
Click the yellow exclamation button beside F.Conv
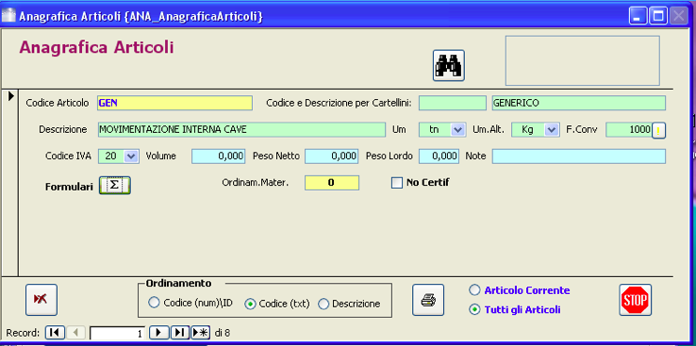pyautogui.click(x=658, y=130)
